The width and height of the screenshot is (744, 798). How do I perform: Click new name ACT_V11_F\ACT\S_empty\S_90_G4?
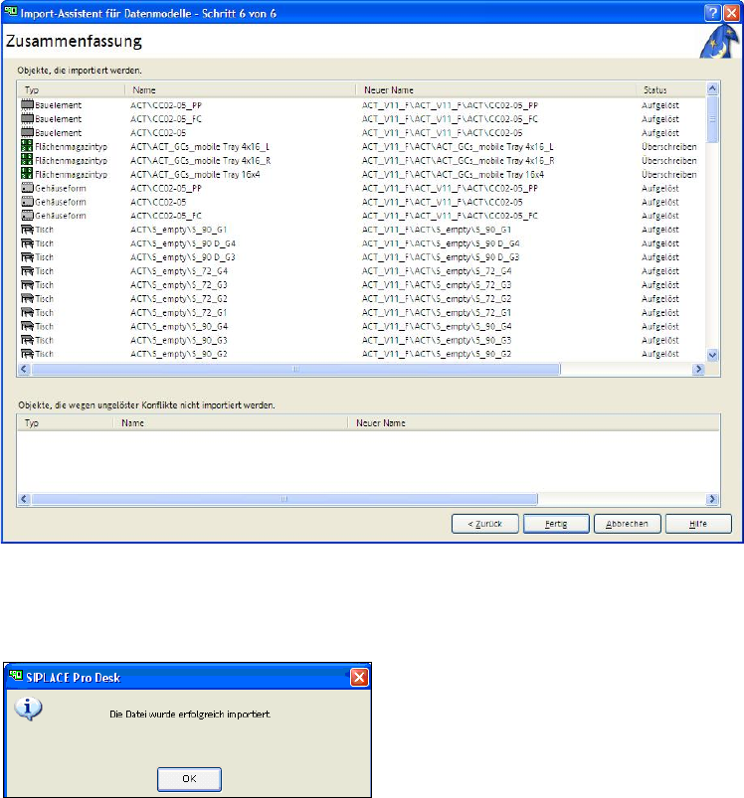(437, 326)
